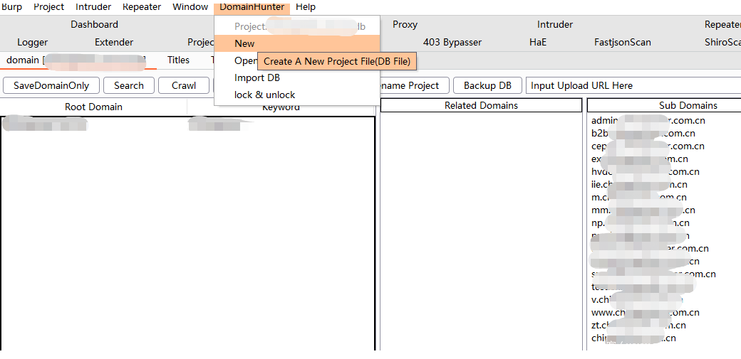Open the Logger tab

tap(33, 43)
